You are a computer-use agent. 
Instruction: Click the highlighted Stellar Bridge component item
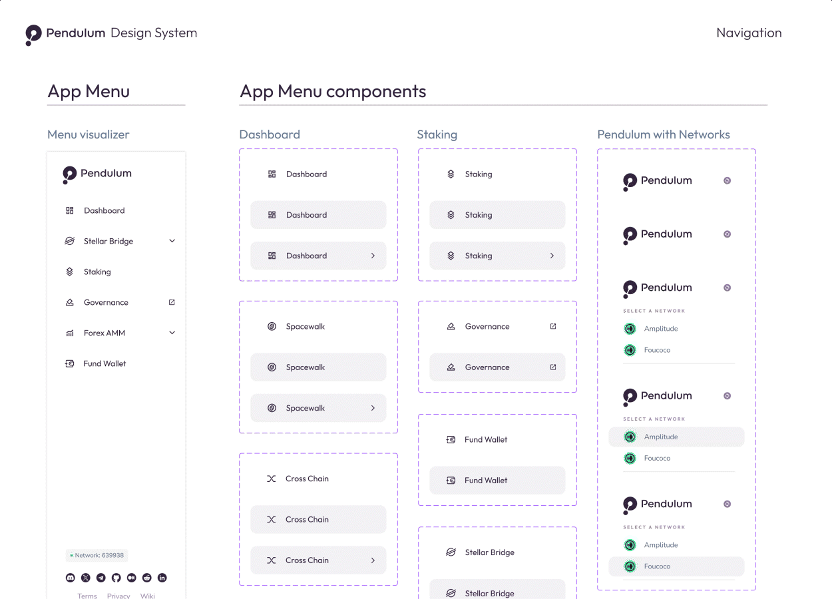click(x=497, y=590)
